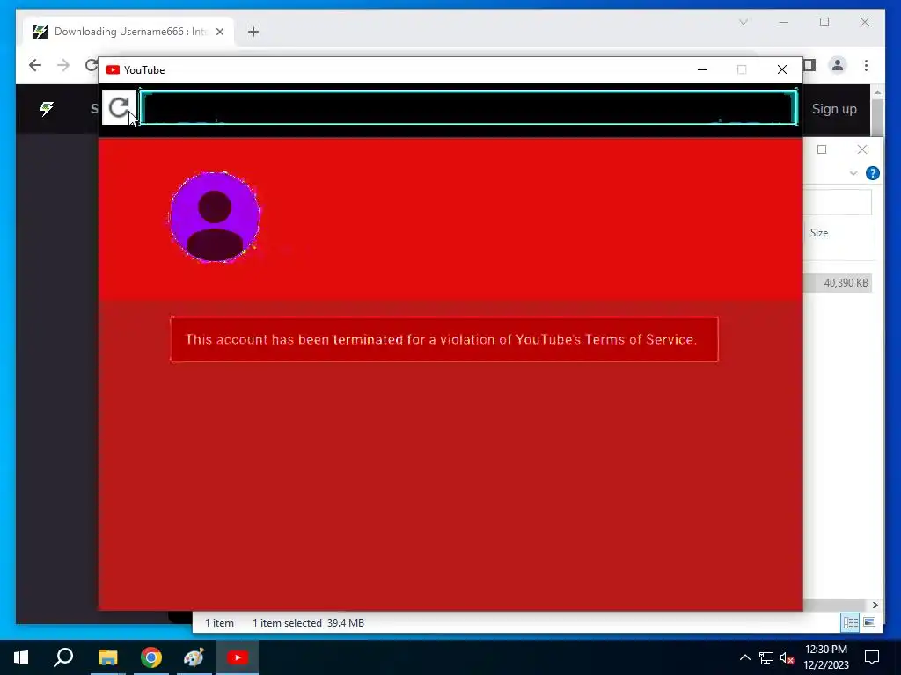Close the YouTube popup window
901x675 pixels.
(x=782, y=69)
